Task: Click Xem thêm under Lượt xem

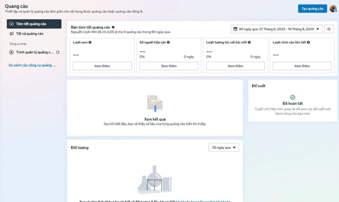Action: coord(102,66)
